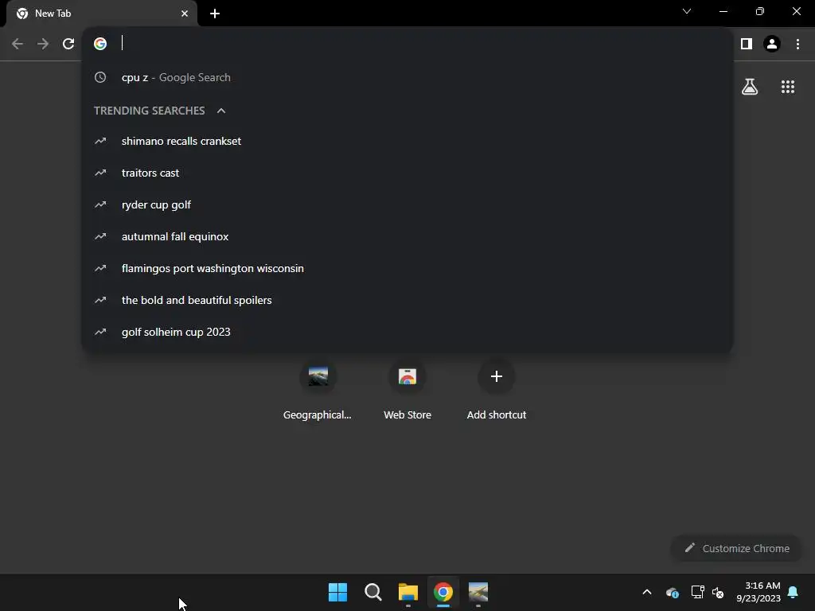Open the Google apps grid
The height and width of the screenshot is (611, 815).
[788, 87]
